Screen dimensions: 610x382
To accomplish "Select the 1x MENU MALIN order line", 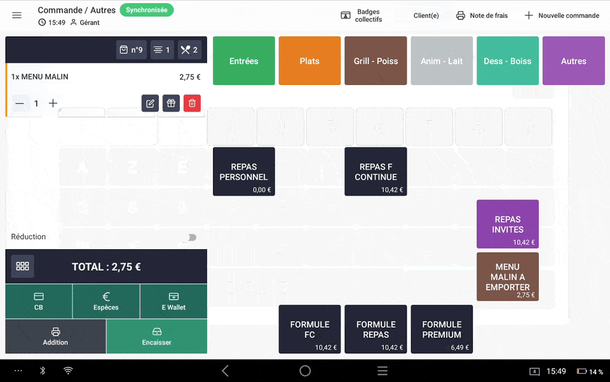I will (95, 77).
